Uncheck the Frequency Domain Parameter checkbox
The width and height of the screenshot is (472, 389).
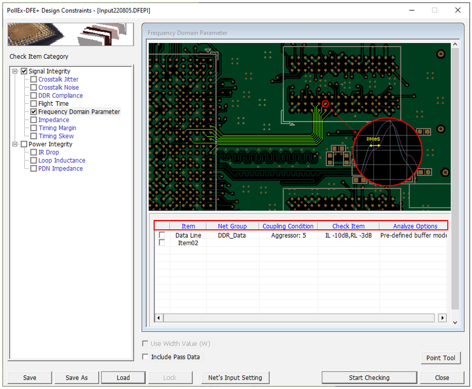tap(34, 112)
